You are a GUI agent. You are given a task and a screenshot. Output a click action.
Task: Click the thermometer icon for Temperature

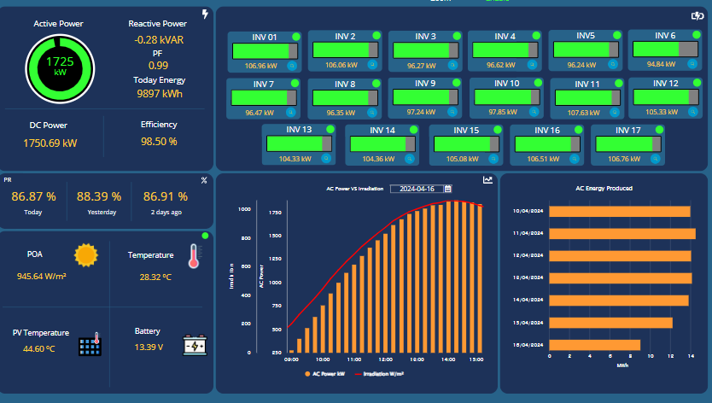coord(193,256)
